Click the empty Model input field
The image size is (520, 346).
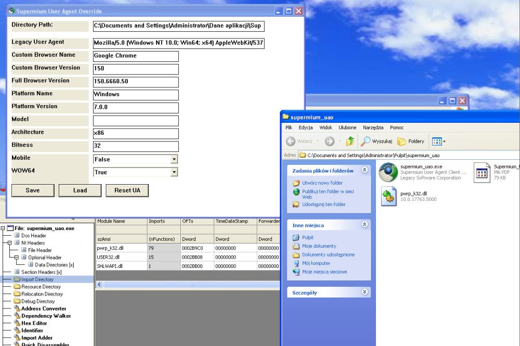[x=136, y=121]
